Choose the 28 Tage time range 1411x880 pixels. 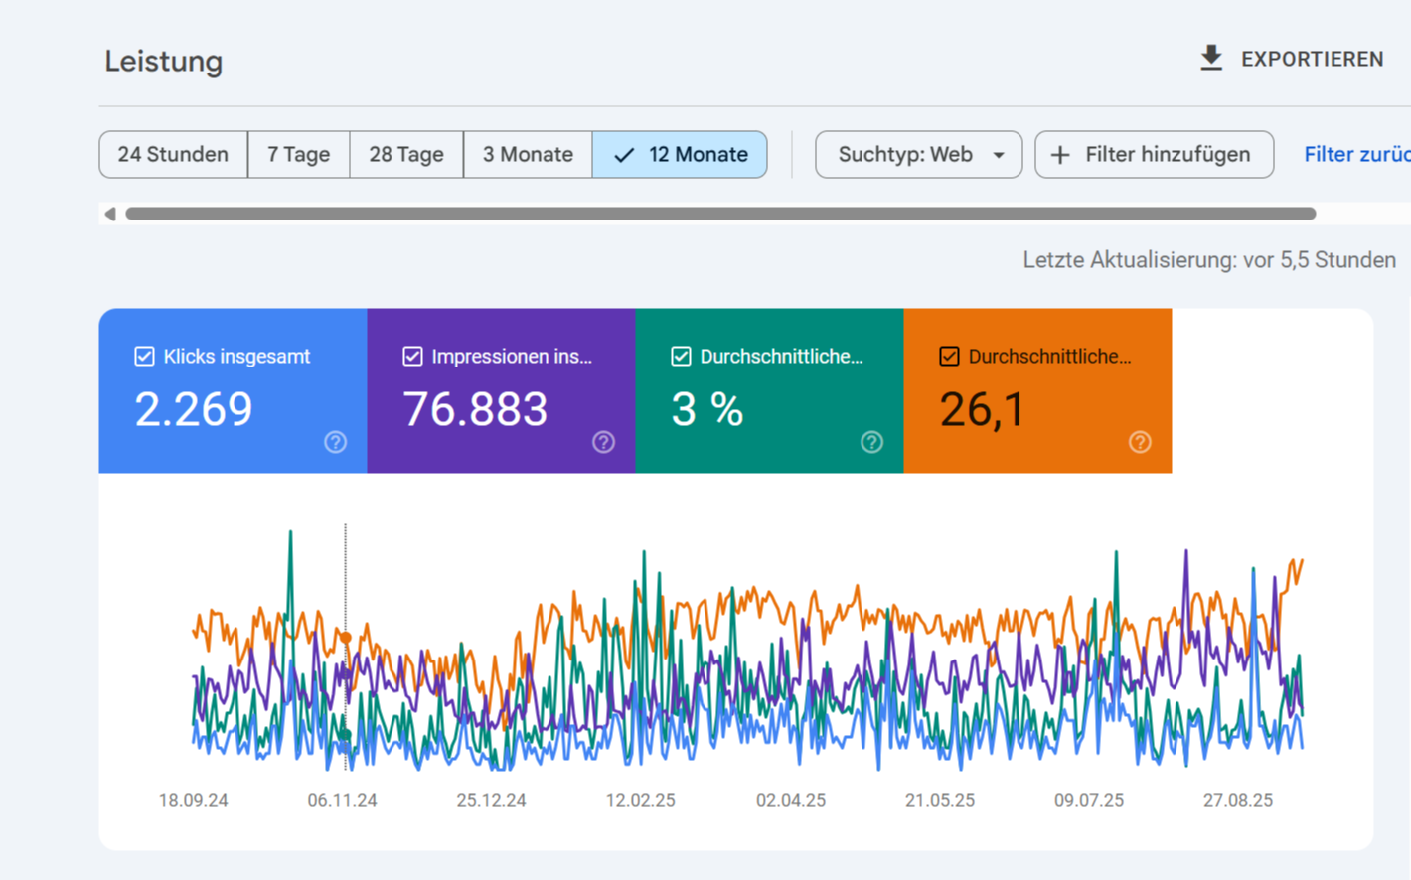tap(405, 155)
